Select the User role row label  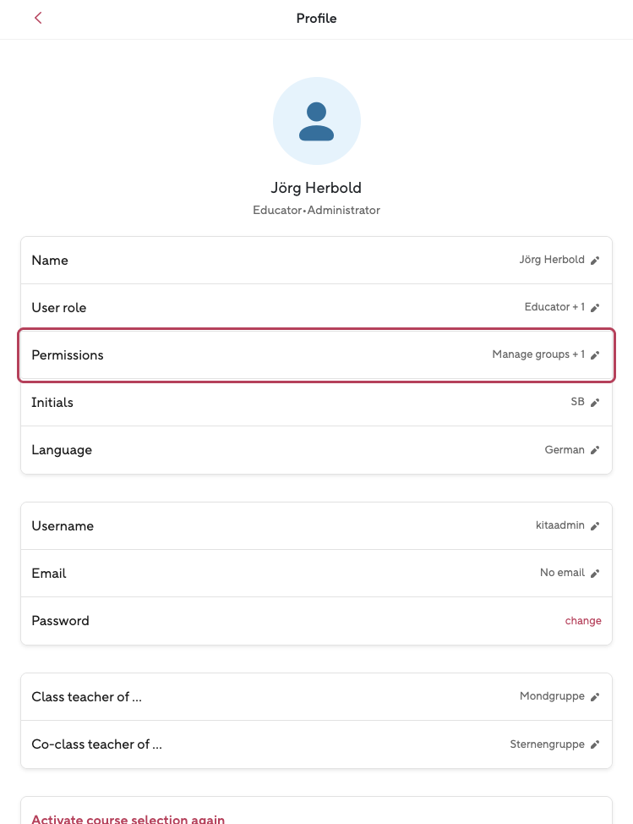coord(59,308)
